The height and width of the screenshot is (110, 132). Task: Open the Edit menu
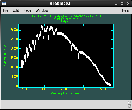(x=16, y=10)
